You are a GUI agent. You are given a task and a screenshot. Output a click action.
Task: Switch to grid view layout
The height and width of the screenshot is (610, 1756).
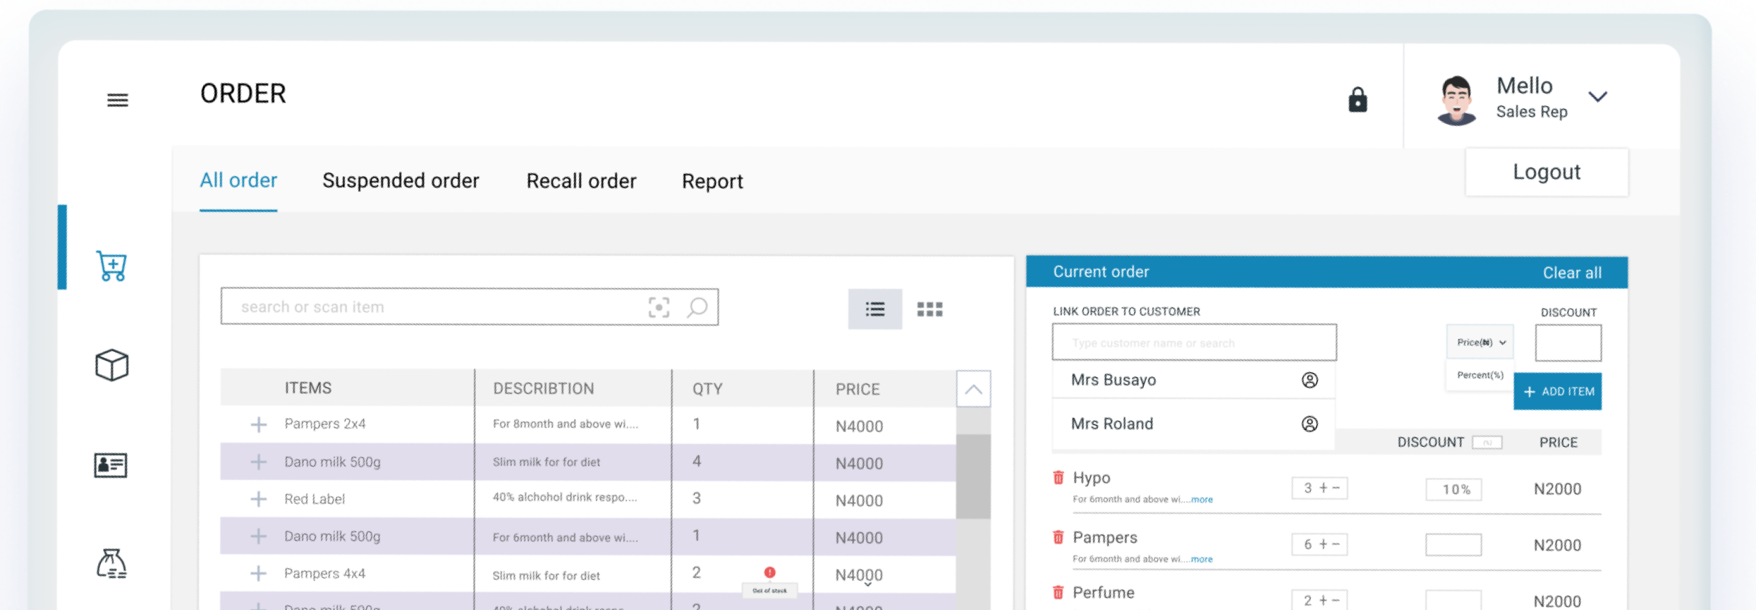click(930, 309)
